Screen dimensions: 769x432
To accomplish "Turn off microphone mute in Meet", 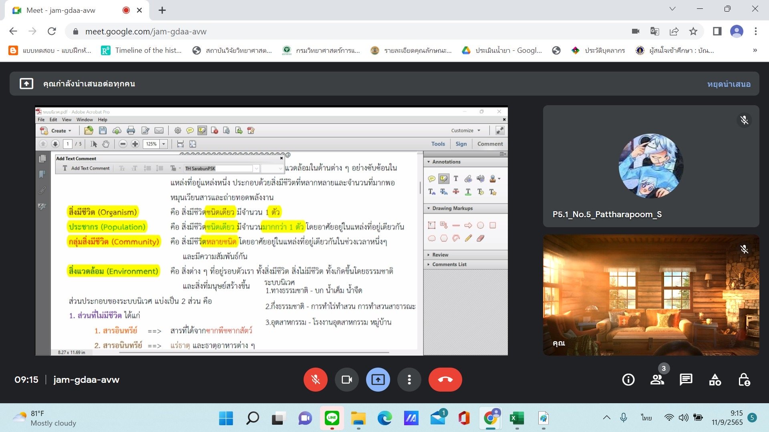I will tap(316, 380).
